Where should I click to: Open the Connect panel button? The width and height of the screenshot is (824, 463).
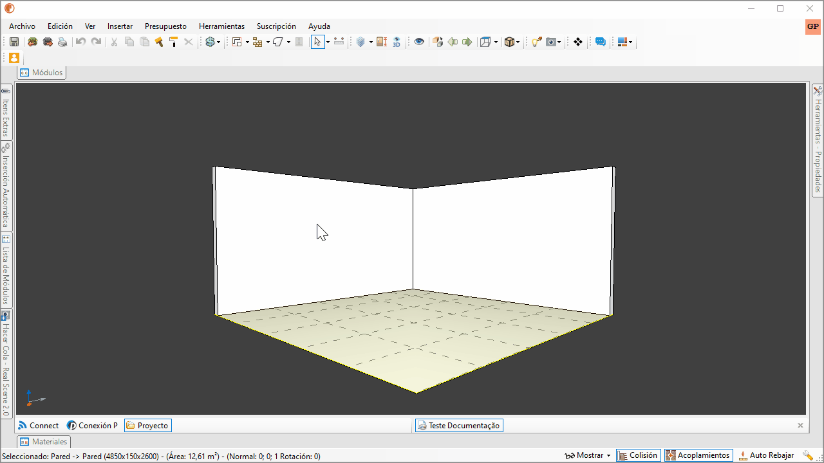(x=38, y=426)
